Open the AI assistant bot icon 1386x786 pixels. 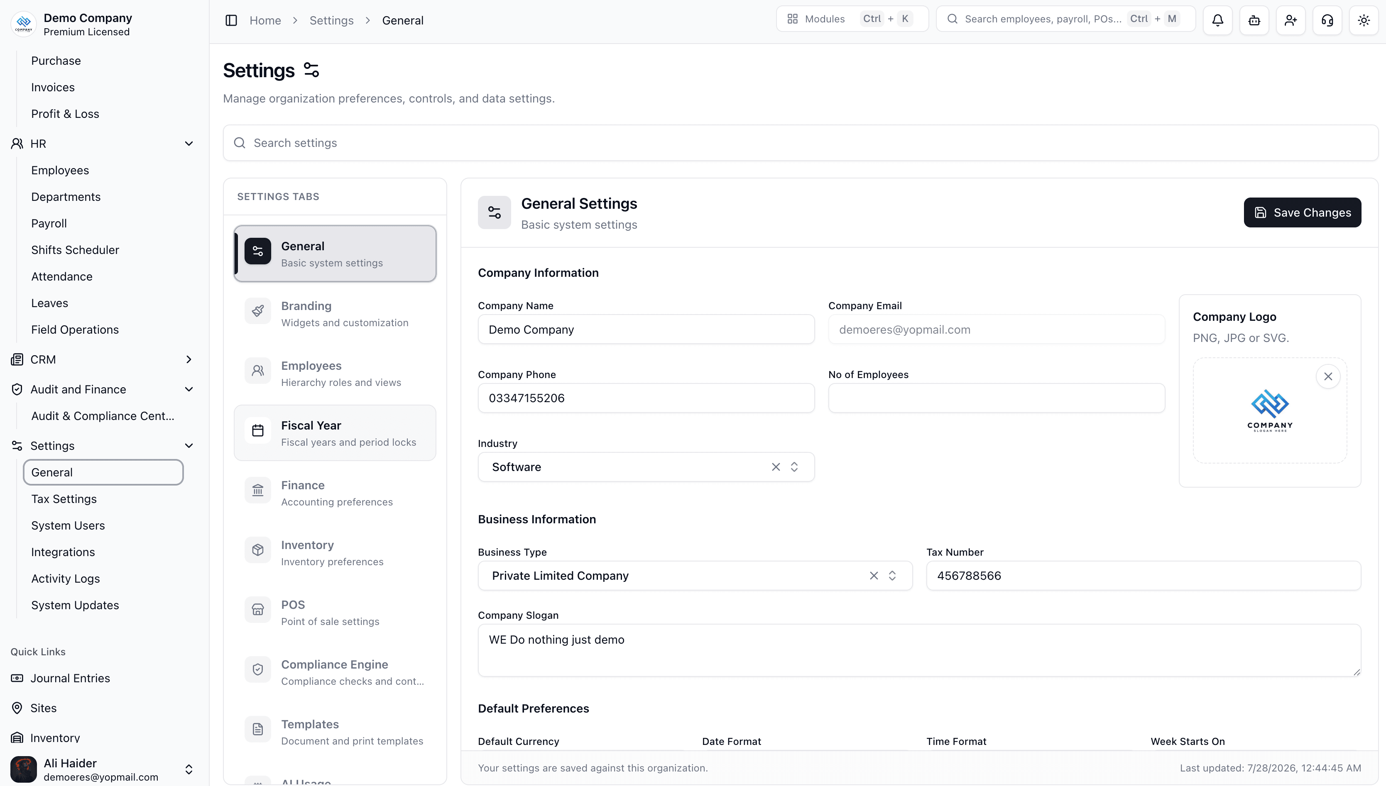pyautogui.click(x=1254, y=20)
